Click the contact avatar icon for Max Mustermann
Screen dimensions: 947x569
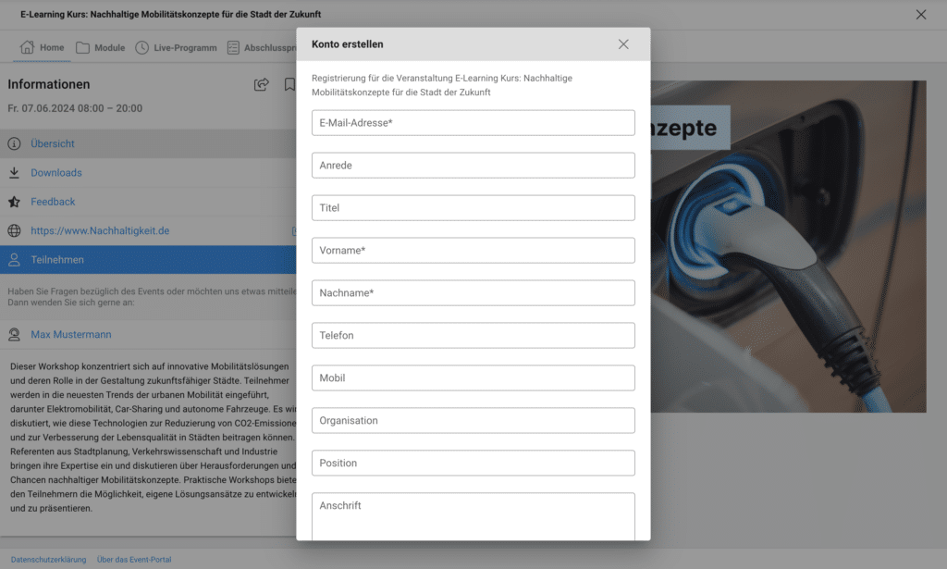pos(14,335)
